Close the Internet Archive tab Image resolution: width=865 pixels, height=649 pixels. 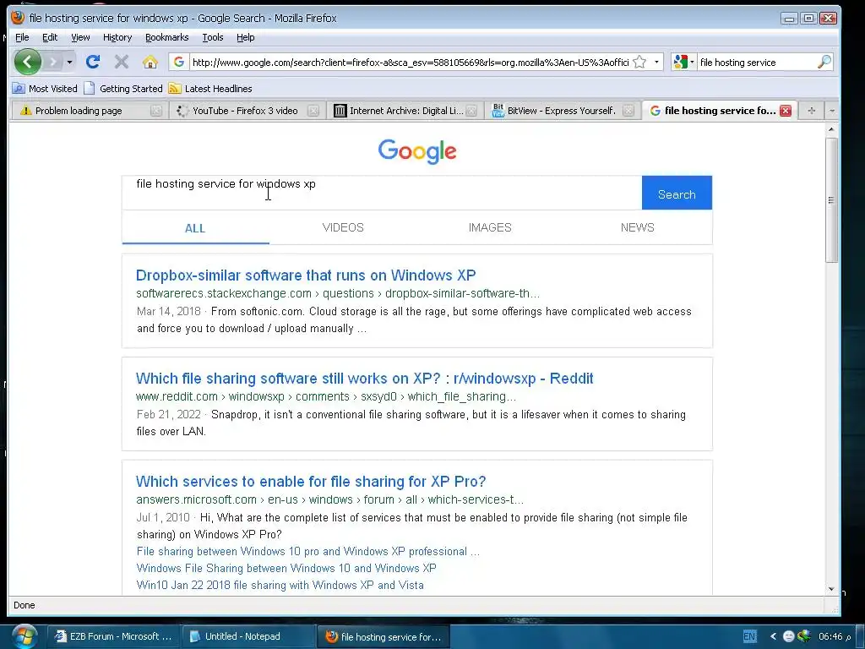[471, 111]
